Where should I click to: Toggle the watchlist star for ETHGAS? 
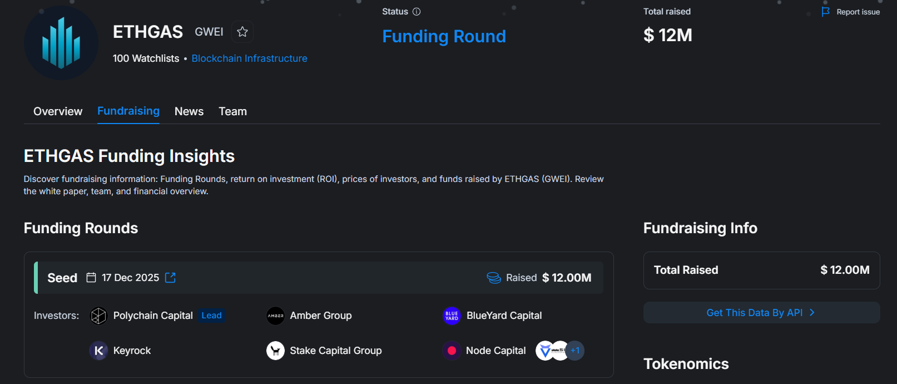[x=242, y=32]
